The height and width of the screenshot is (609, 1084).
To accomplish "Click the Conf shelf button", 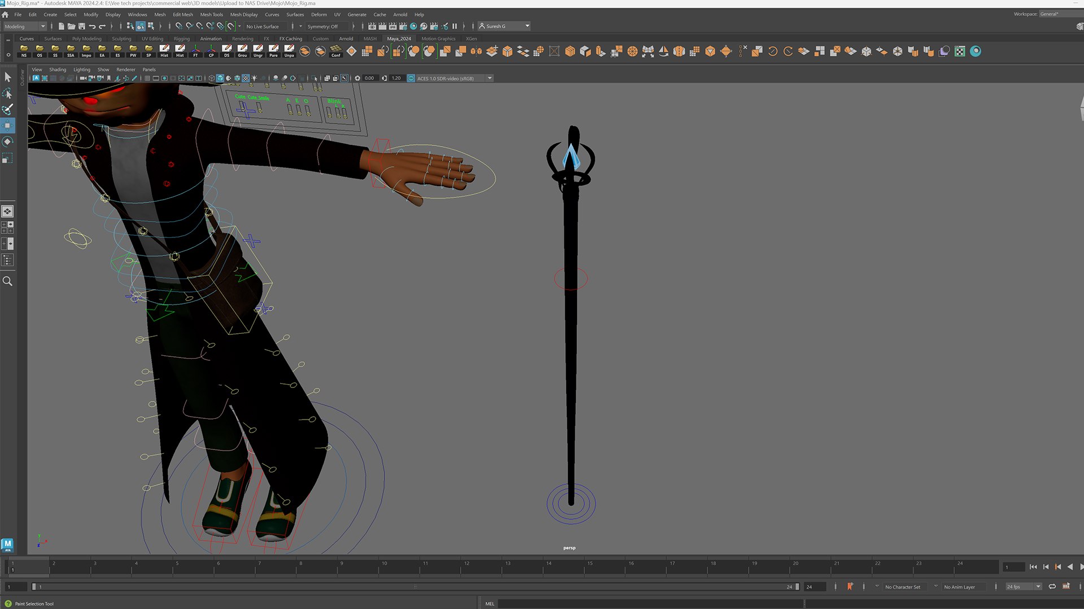I will (x=336, y=51).
